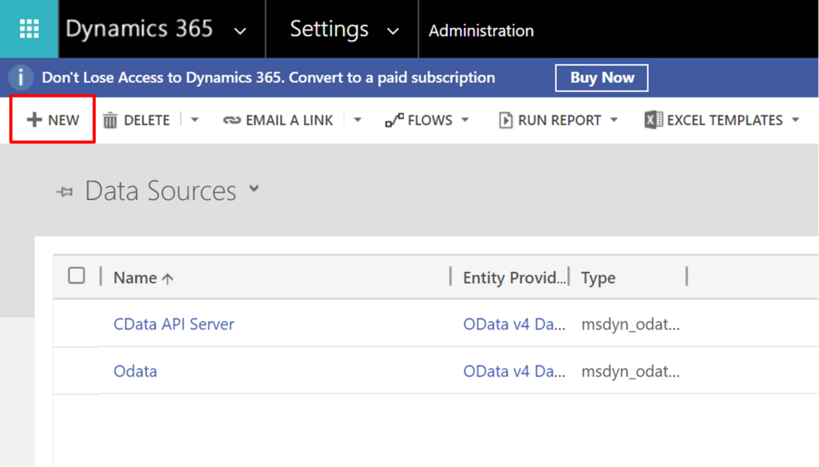Open the Email a Link dropdown arrow

point(358,120)
